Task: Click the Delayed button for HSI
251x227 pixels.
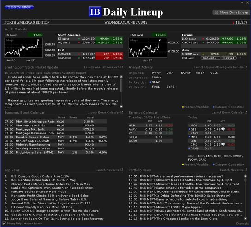Action: tap(229, 58)
